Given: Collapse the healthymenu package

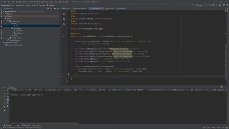Looking at the screenshot, I should 8,21.
